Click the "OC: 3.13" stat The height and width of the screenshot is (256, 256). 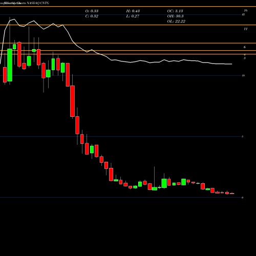175,11
